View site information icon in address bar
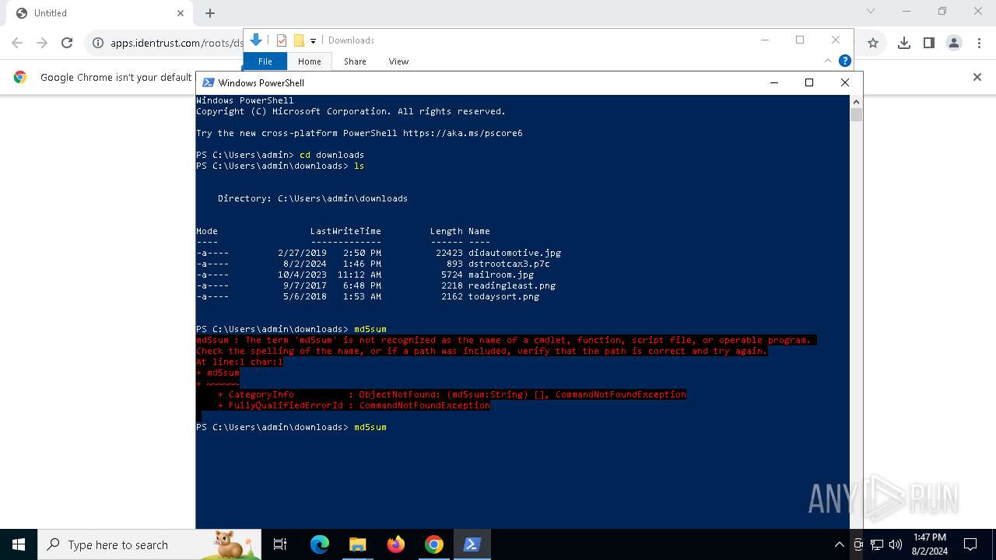 tap(98, 43)
